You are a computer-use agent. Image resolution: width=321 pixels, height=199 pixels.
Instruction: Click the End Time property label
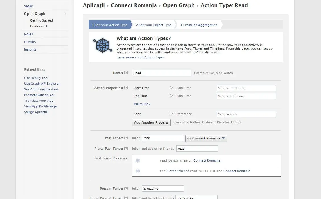140,96
